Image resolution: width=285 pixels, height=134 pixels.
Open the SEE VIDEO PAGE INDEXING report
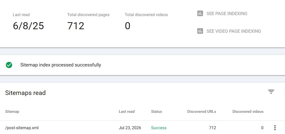234,31
